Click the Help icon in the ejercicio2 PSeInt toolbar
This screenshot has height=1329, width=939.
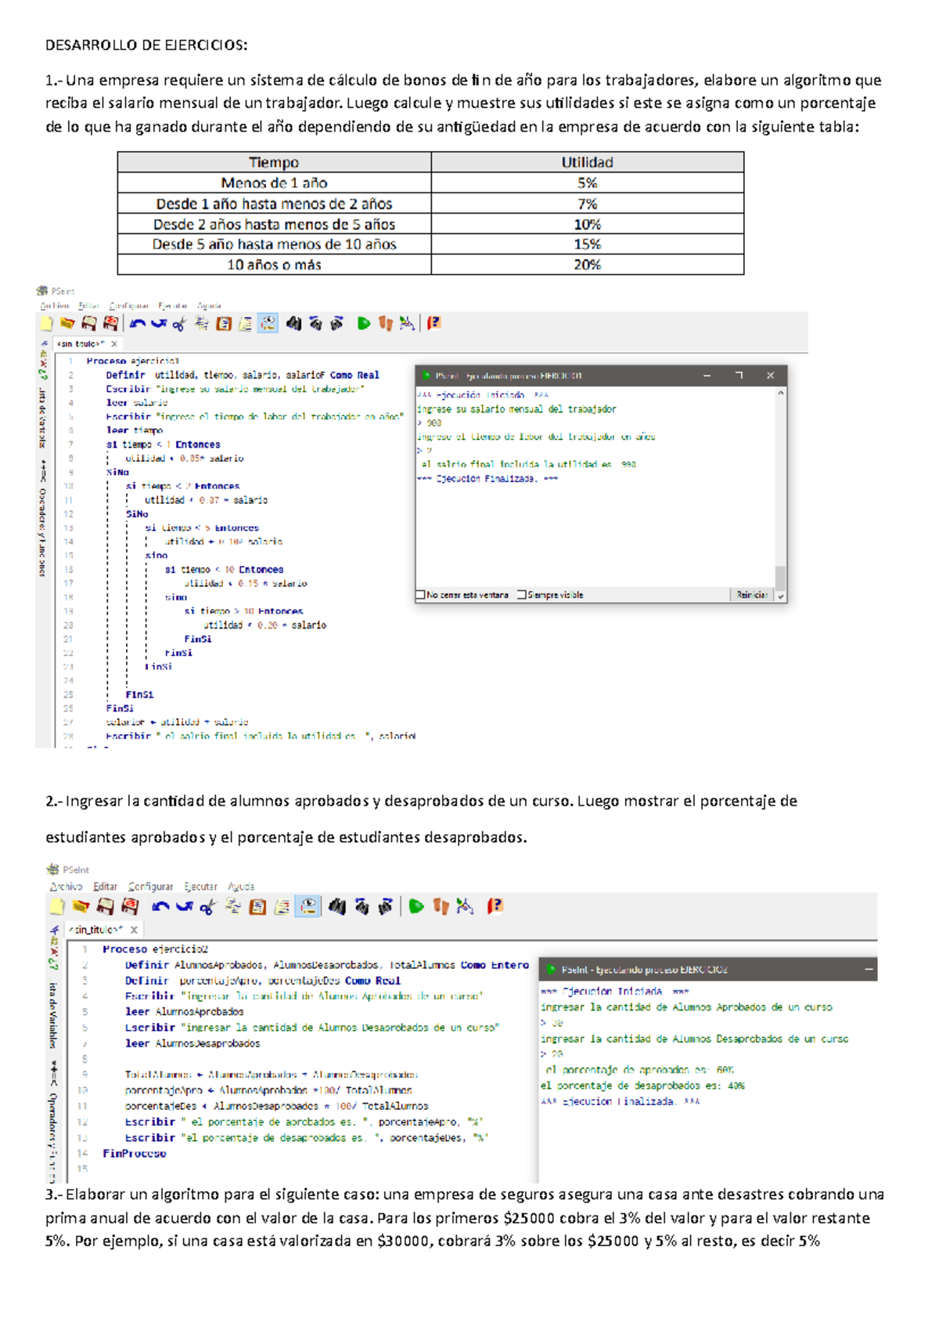point(495,906)
